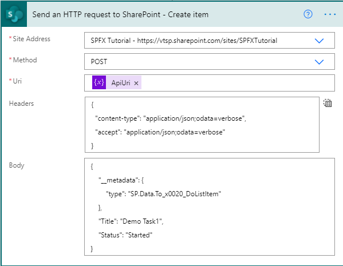Click the Demo Task1 Title line
Screen dimensions: 343x266
(131, 221)
